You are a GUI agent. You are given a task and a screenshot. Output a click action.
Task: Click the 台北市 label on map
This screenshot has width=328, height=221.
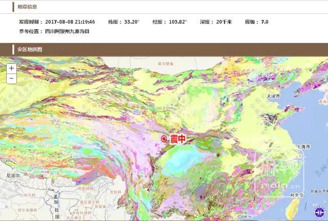297,195
